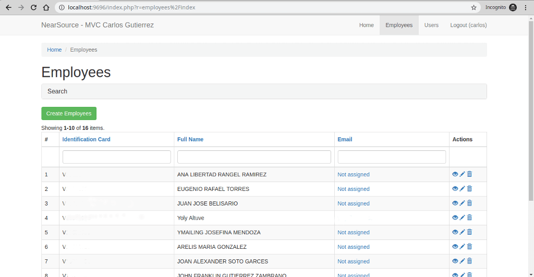Delete Yoly Altuve with trash icon

tap(469, 218)
